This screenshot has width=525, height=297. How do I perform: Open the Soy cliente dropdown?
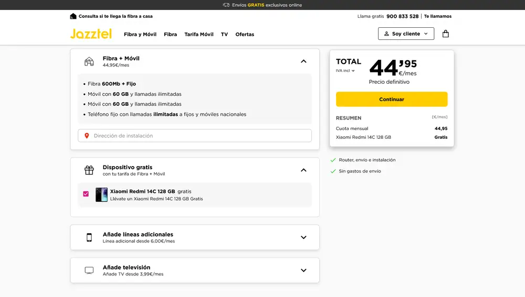point(406,34)
